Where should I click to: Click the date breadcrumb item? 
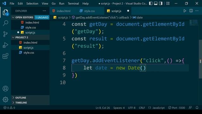[140, 17]
